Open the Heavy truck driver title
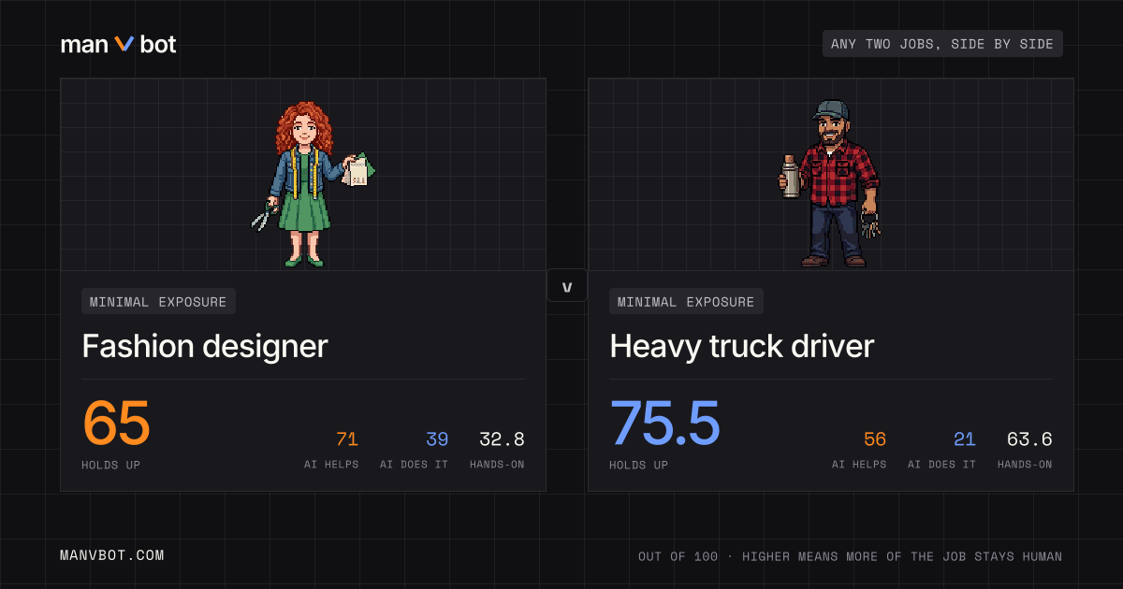 (741, 346)
